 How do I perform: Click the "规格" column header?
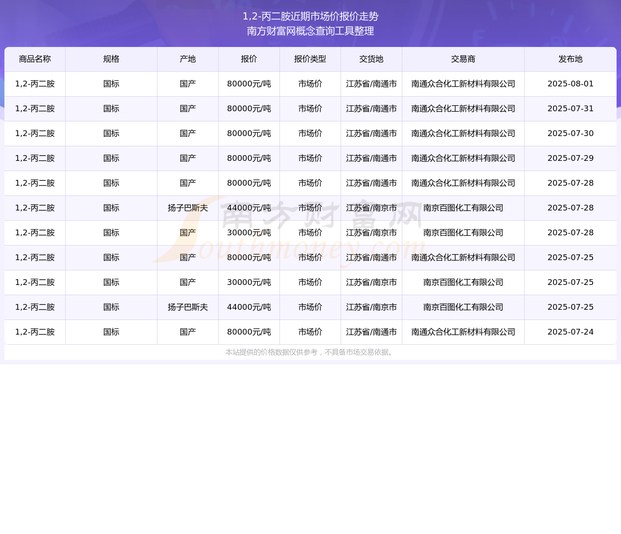(x=111, y=59)
